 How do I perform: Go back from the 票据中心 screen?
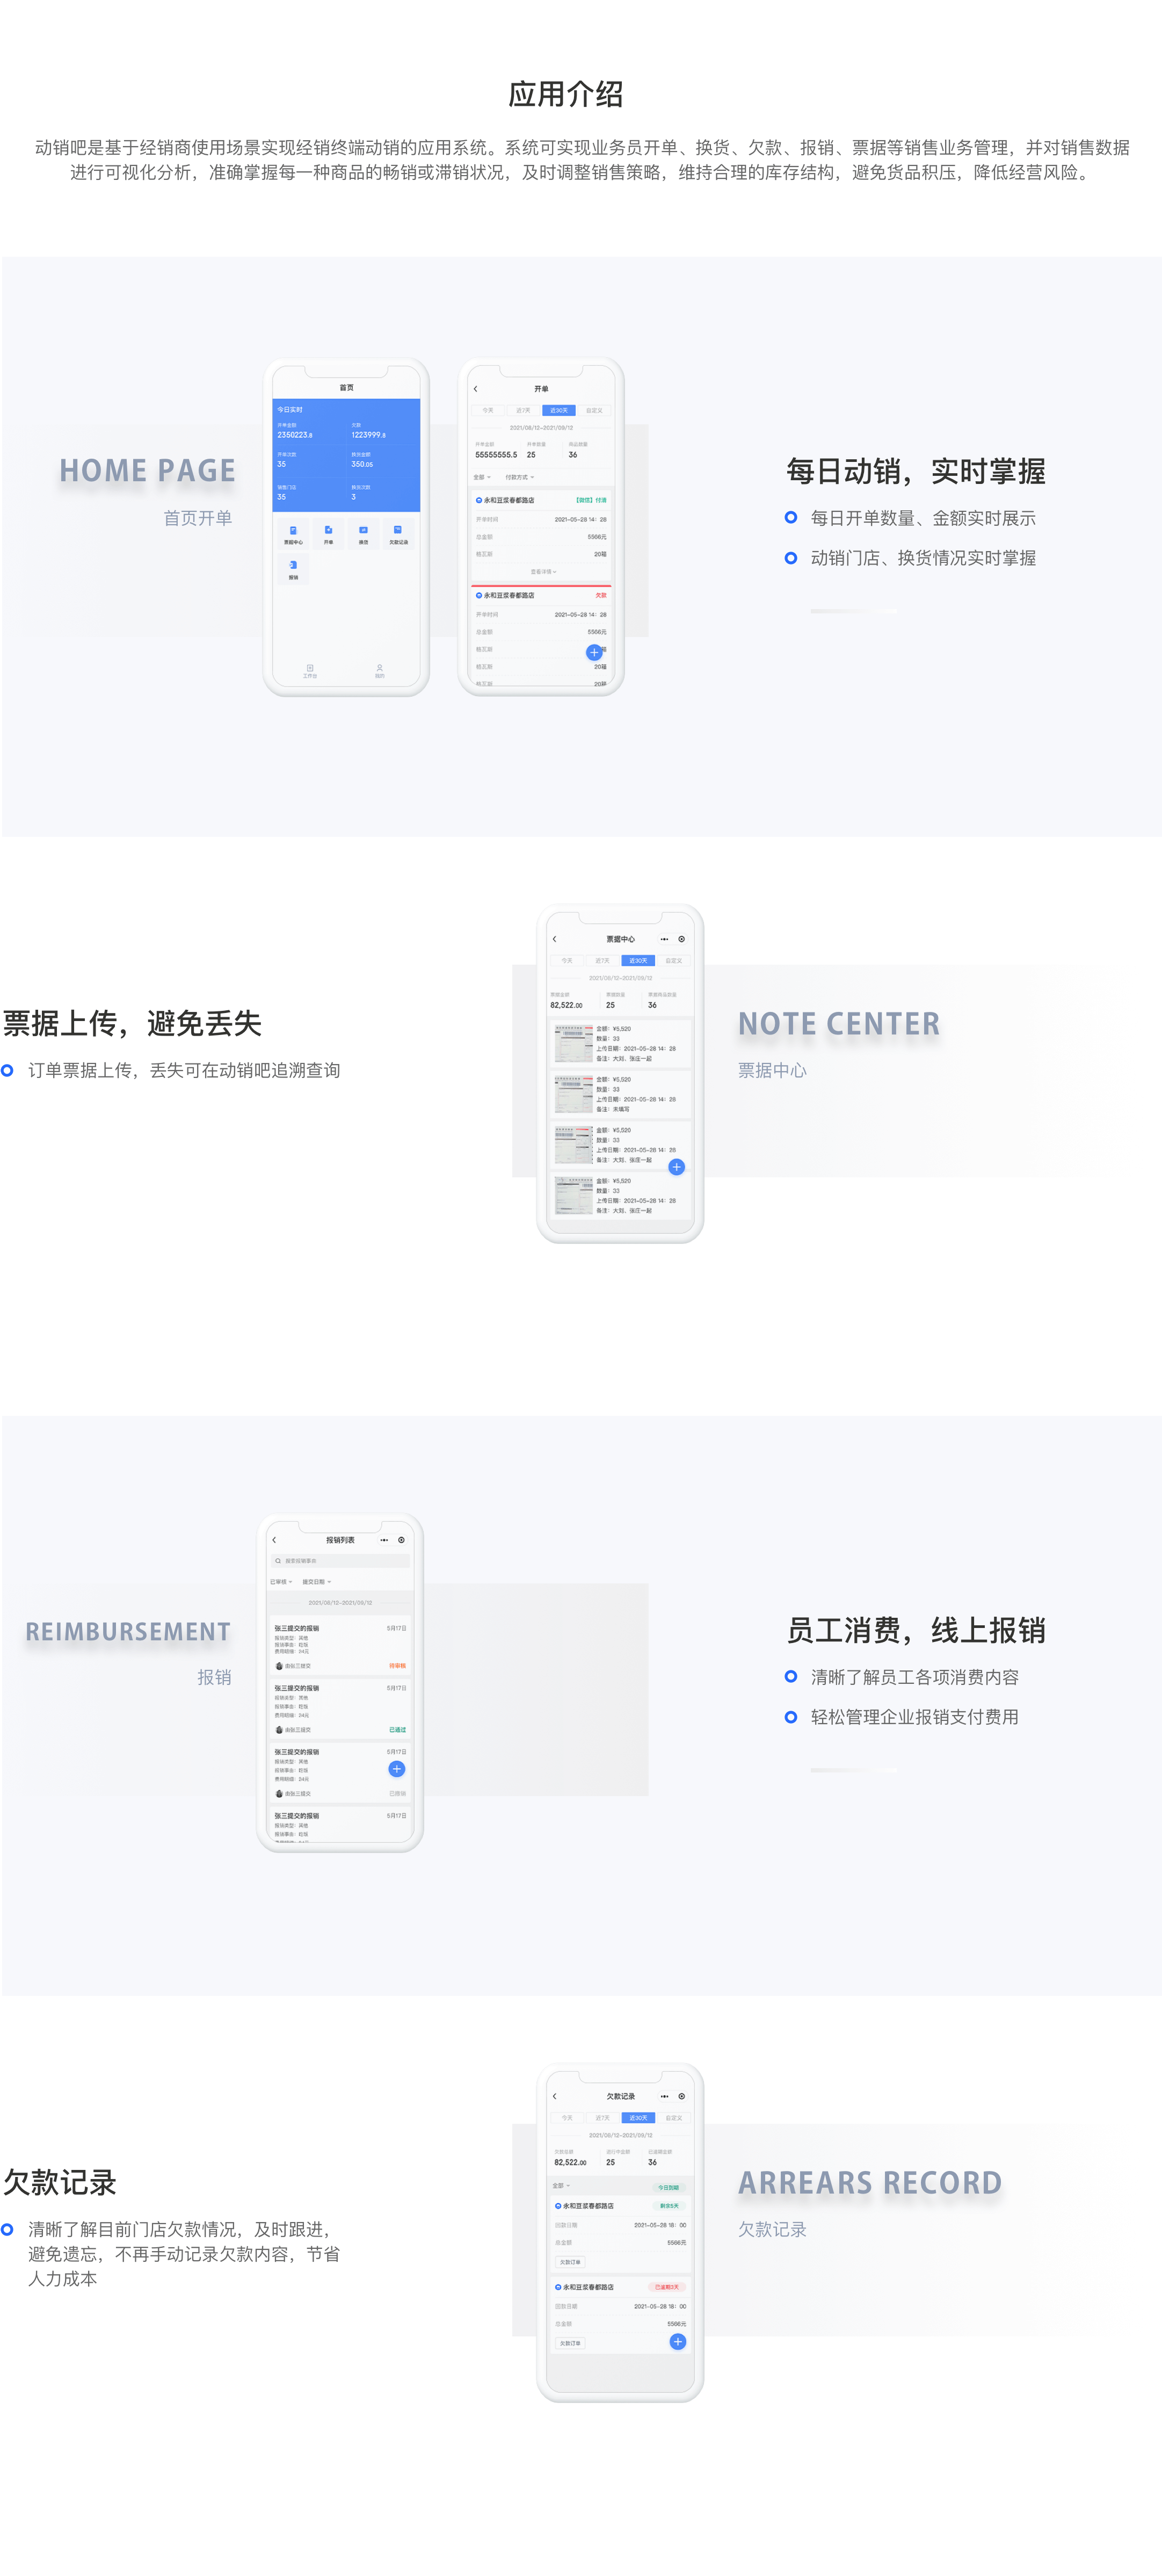555,939
